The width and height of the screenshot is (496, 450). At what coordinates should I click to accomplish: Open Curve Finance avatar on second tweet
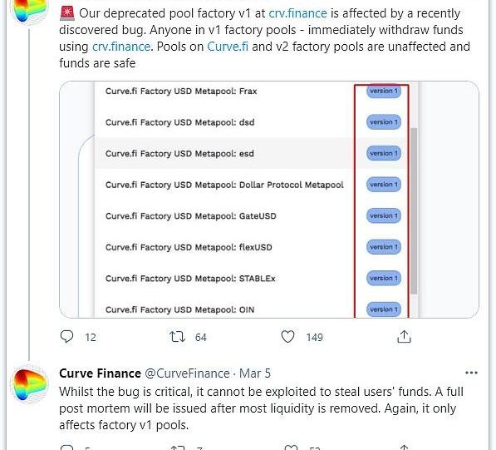tap(29, 384)
